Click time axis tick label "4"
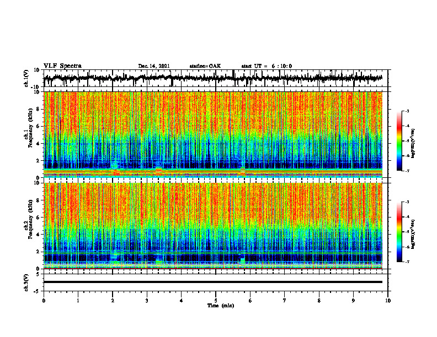 (181, 301)
